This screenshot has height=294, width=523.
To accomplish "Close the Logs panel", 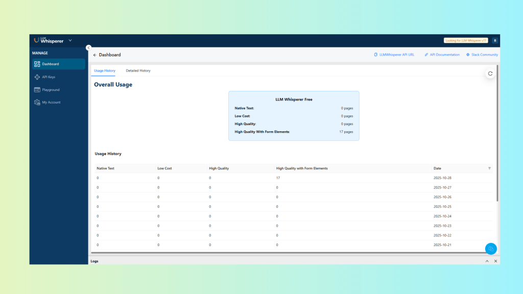I will pos(495,261).
